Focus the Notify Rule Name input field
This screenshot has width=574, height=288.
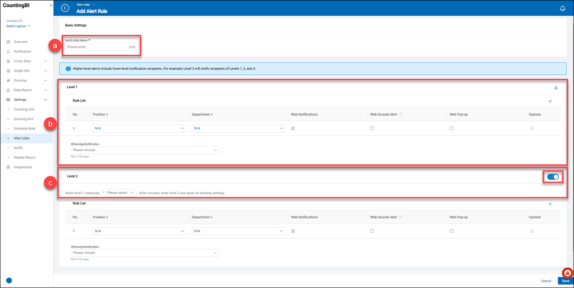(96, 47)
